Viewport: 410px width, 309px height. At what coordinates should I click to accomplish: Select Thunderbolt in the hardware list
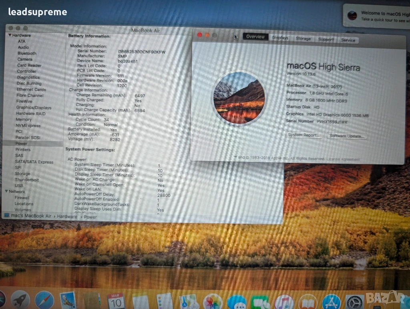[x=27, y=180]
